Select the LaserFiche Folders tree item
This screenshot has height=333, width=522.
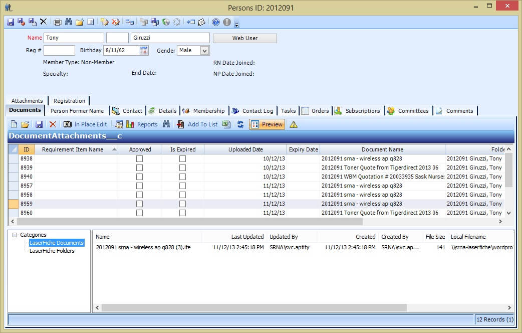(52, 251)
